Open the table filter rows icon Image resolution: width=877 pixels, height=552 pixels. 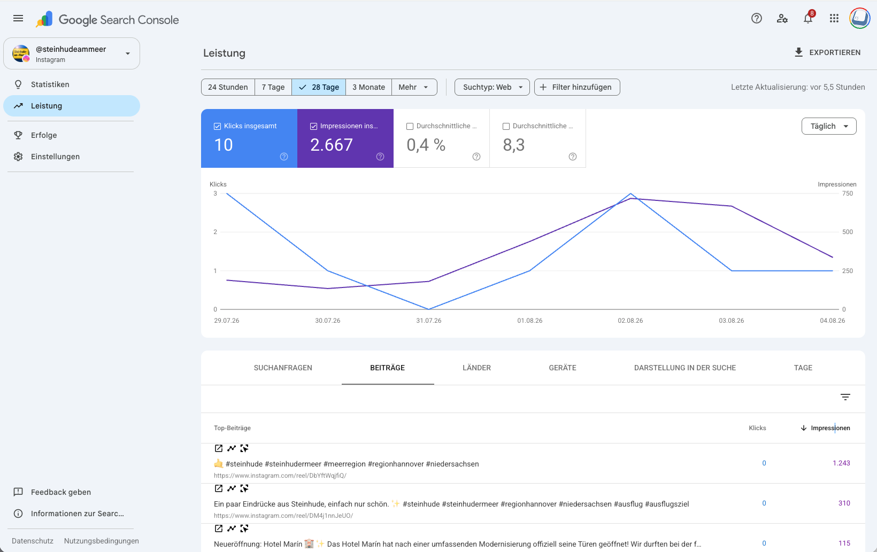pos(845,397)
